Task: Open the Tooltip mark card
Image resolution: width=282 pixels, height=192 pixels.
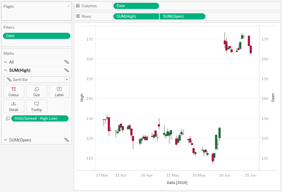Action: click(37, 106)
